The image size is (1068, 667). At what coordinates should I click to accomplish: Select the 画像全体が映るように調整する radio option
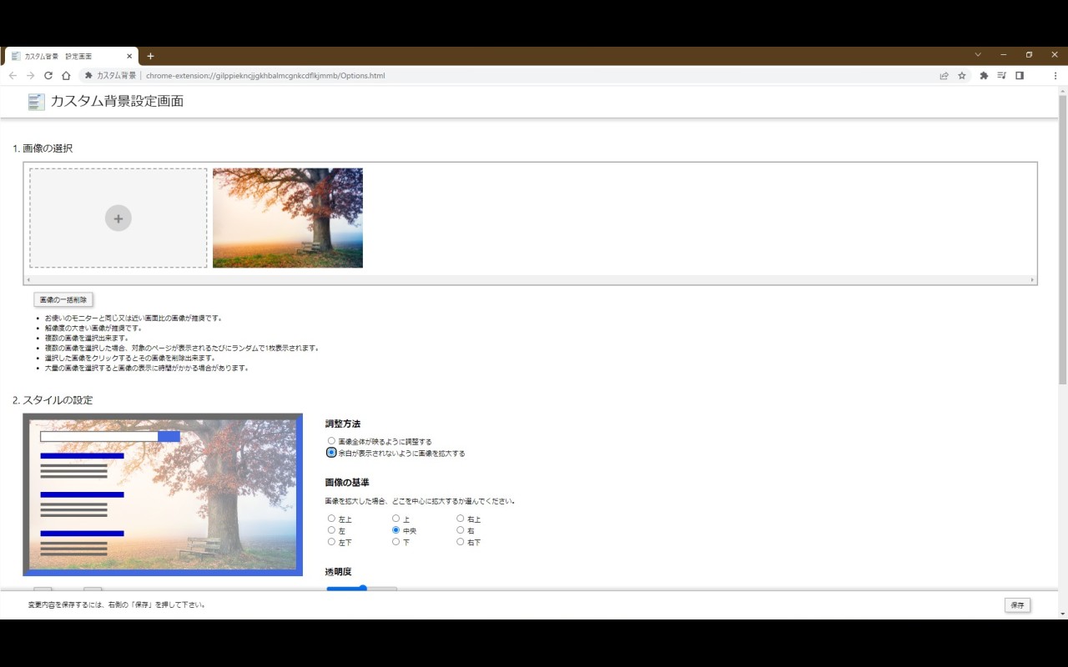331,440
